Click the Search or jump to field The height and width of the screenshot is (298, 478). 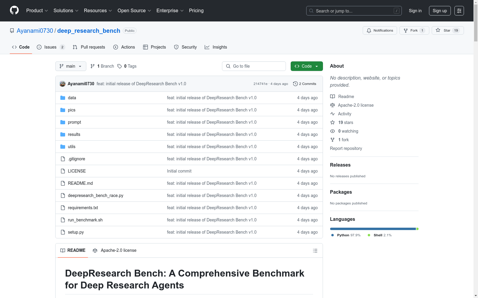click(354, 11)
